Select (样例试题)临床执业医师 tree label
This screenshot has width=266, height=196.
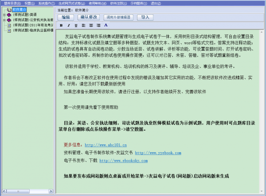click(33, 30)
